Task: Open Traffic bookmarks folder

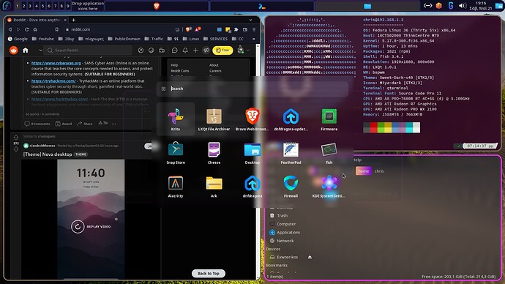Action: 154,39
